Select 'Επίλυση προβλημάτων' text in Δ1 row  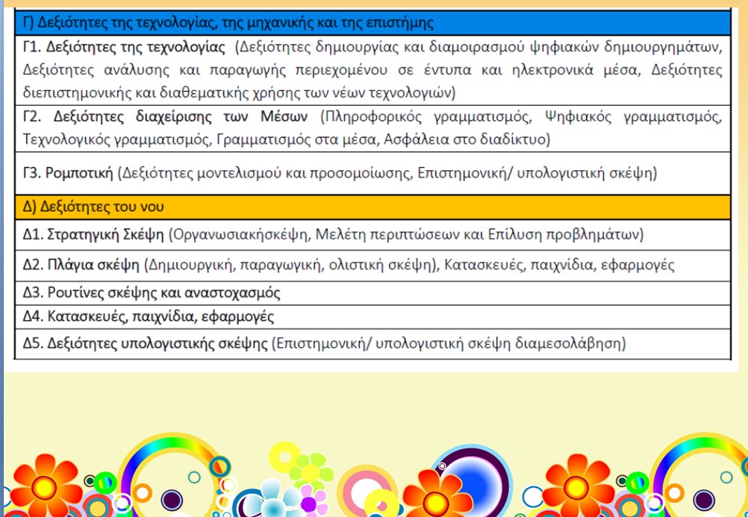tap(575, 234)
